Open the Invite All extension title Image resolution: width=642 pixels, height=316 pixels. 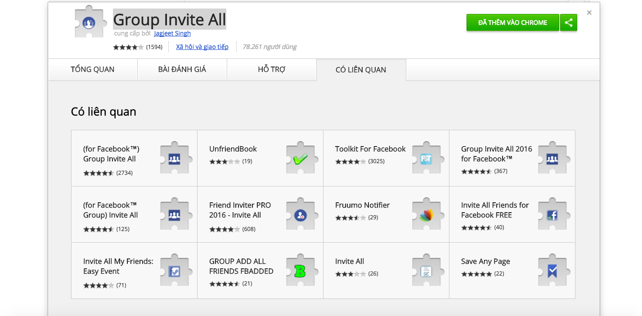click(x=350, y=261)
